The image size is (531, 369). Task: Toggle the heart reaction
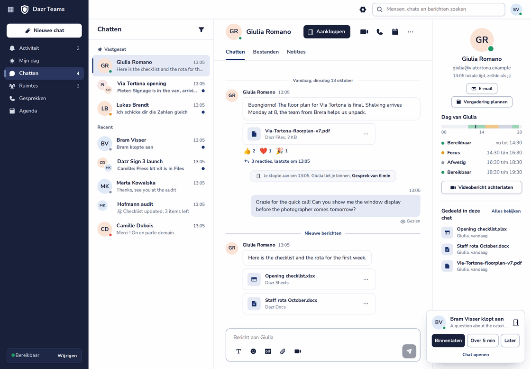click(x=266, y=151)
